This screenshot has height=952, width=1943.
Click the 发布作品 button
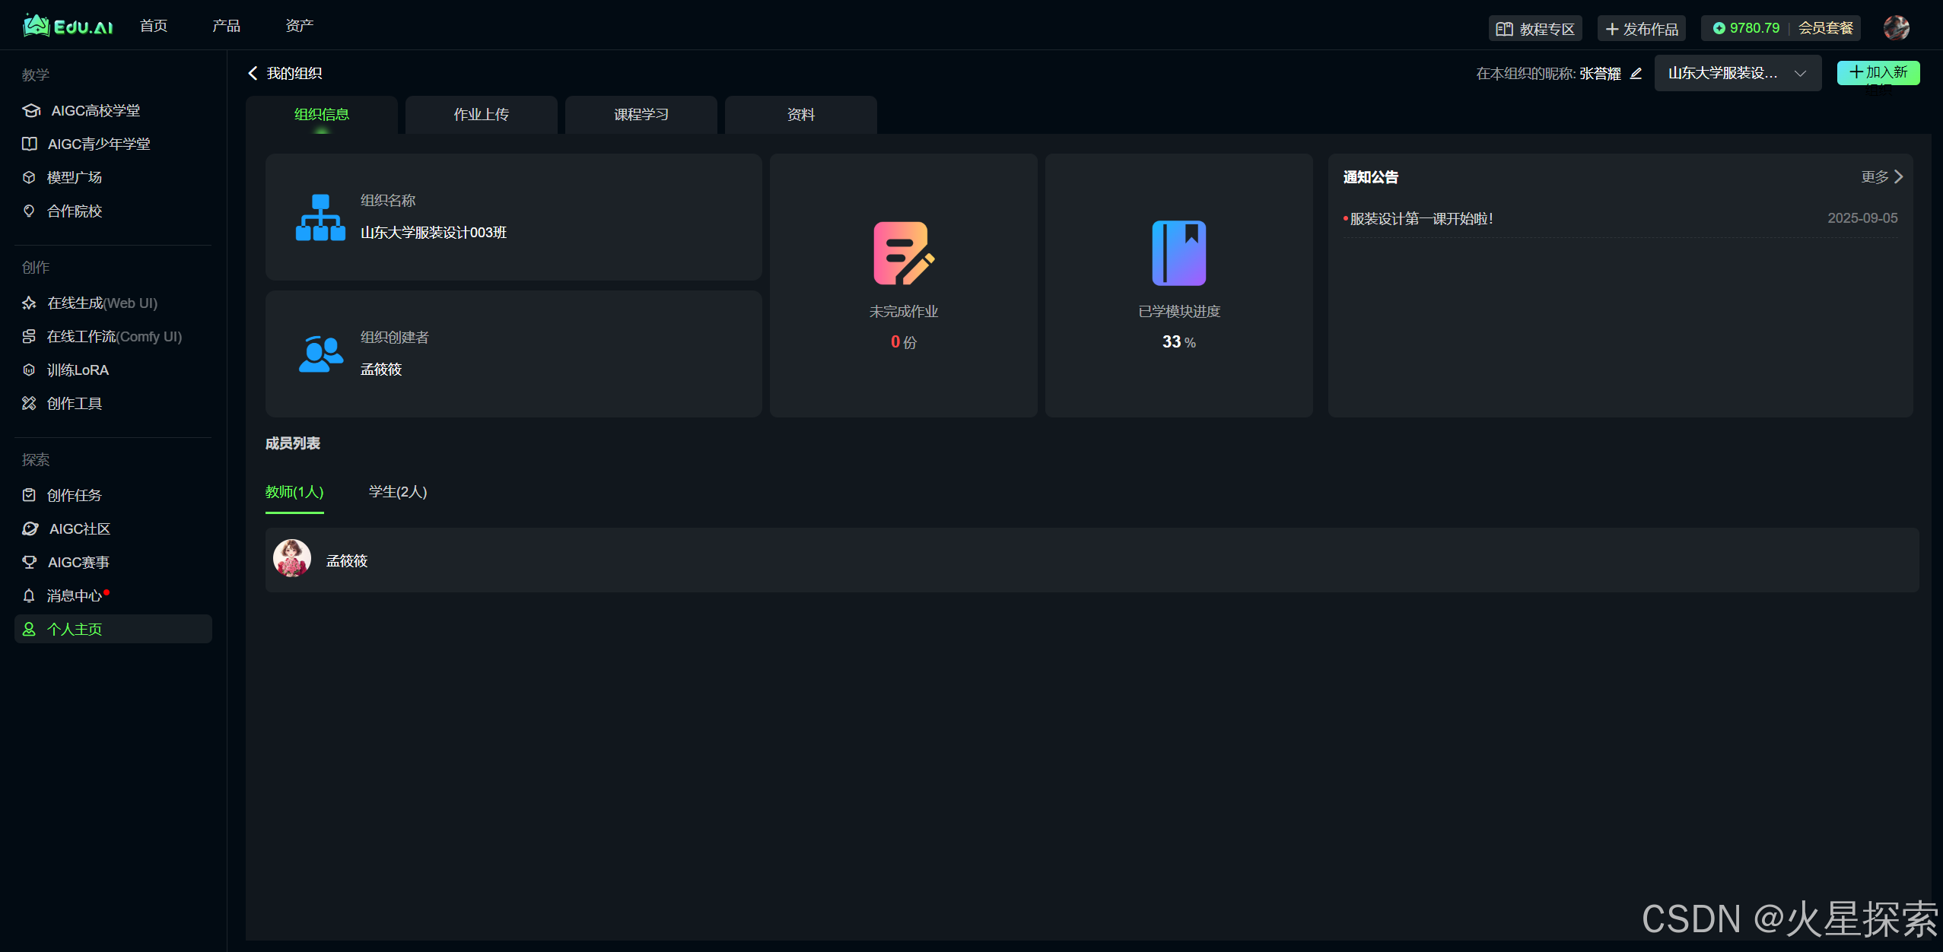[1641, 29]
